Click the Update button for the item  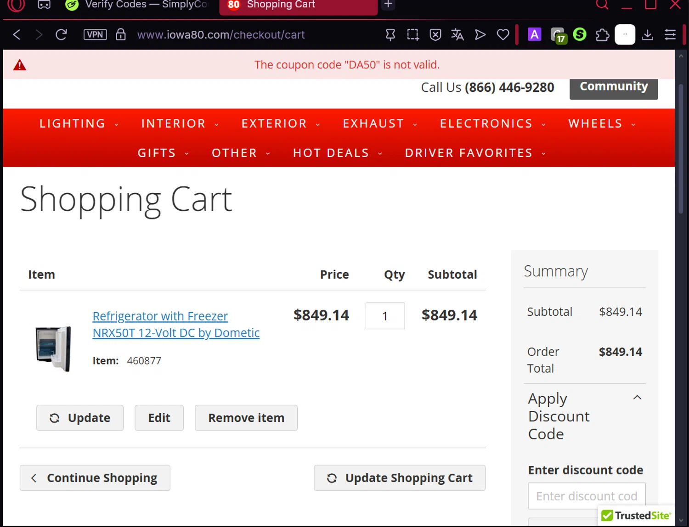point(80,418)
